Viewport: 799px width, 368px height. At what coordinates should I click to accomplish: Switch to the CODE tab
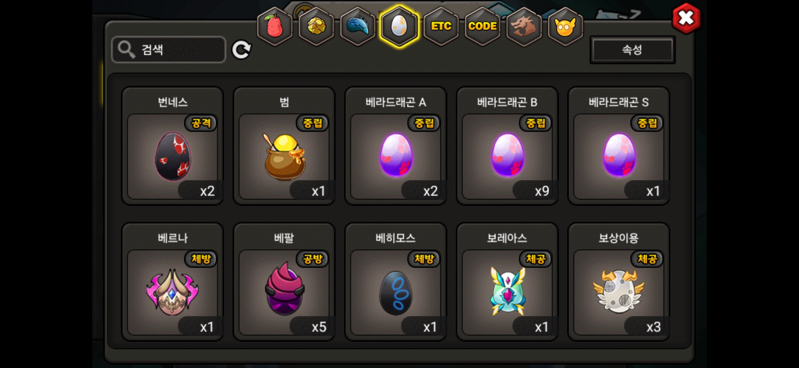pyautogui.click(x=482, y=27)
